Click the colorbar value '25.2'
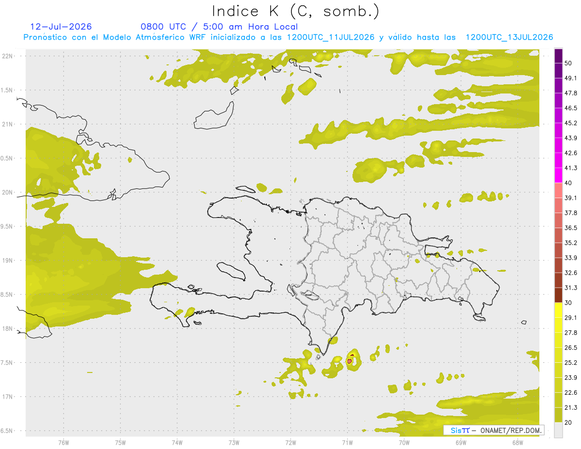This screenshot has height=449, width=581. point(571,363)
